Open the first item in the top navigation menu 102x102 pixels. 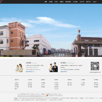point(46,2)
